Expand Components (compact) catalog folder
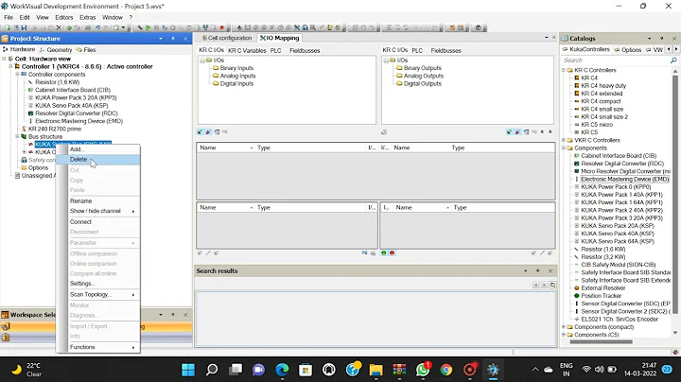The height and width of the screenshot is (382, 681). pyautogui.click(x=564, y=327)
